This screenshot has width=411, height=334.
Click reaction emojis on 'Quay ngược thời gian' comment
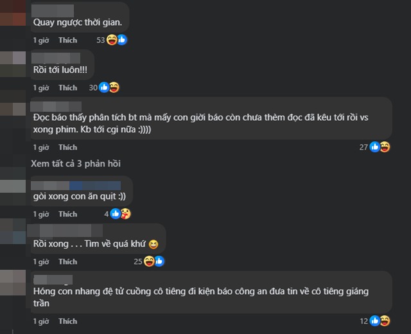click(116, 40)
